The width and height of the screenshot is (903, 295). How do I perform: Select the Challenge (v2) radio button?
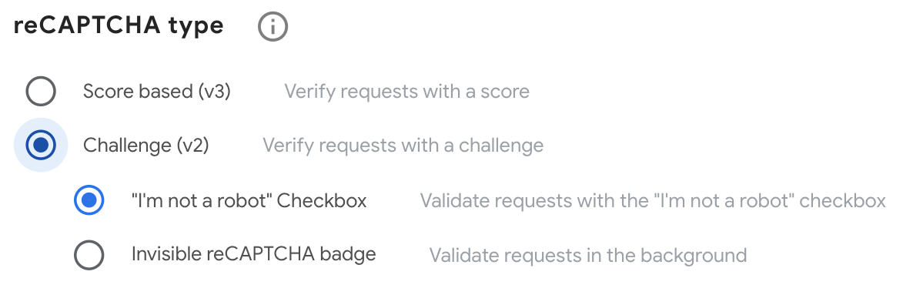[x=41, y=146]
